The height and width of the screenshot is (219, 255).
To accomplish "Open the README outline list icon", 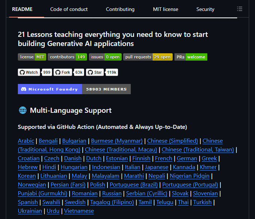I will point(240,9).
